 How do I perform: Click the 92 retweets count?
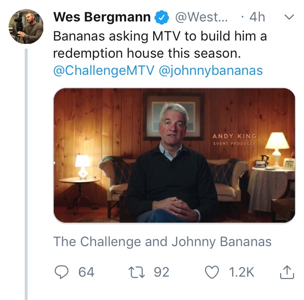161,272
